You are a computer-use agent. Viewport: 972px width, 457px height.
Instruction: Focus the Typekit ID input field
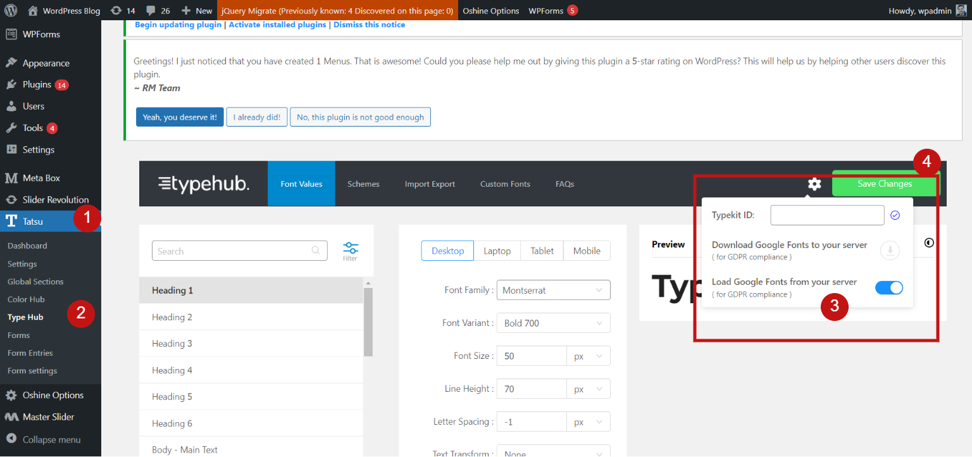click(x=827, y=215)
